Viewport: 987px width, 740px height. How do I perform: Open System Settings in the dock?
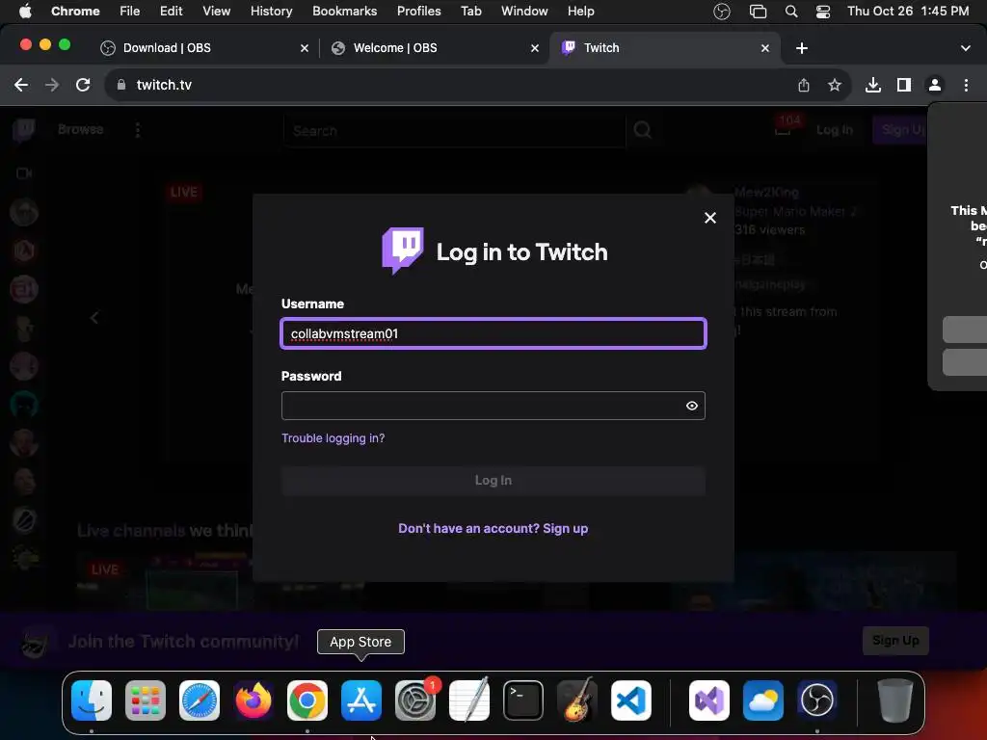click(415, 700)
